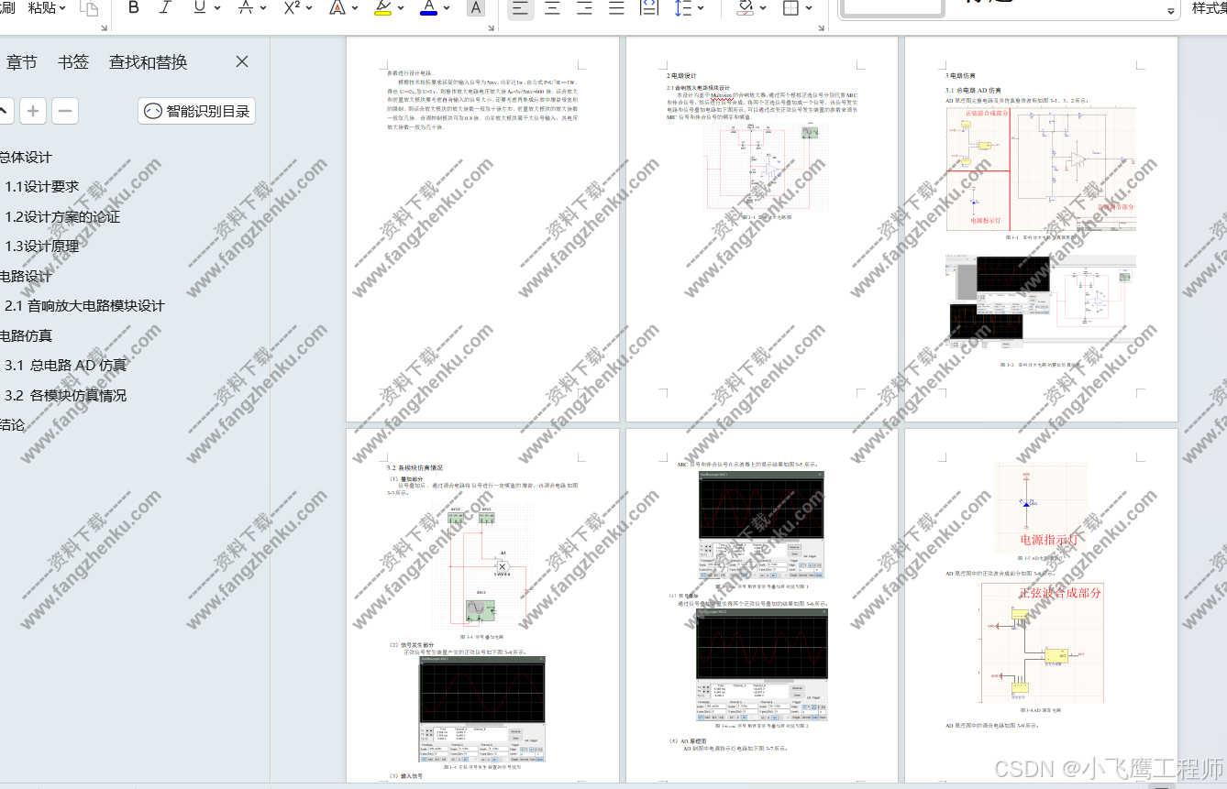Click the plus button to expand outline level
Viewport: 1227px width, 789px height.
click(x=33, y=112)
